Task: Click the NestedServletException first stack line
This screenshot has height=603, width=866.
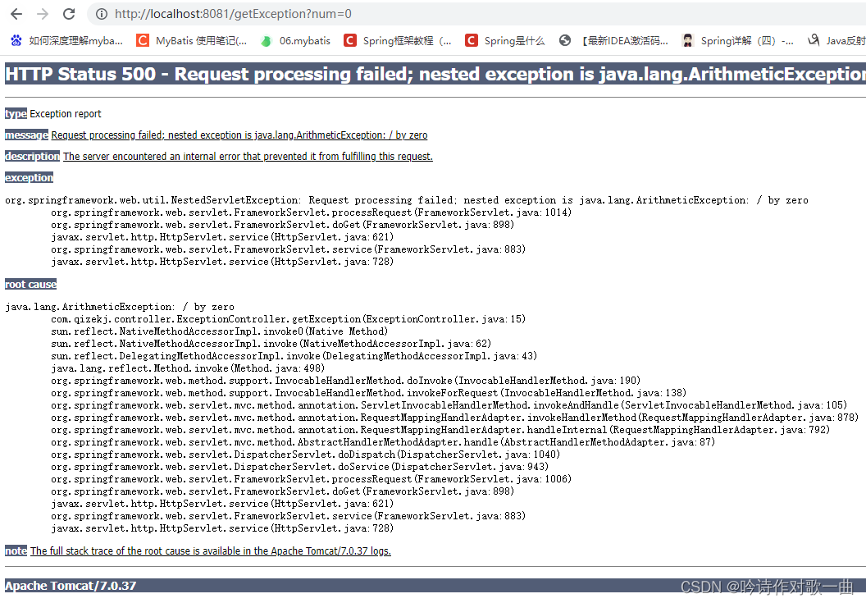Action: point(407,200)
